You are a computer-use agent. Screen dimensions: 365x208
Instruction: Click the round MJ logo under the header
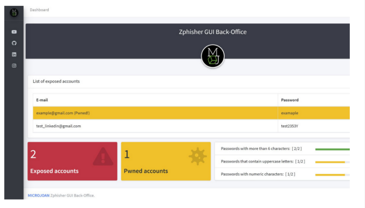tap(213, 56)
